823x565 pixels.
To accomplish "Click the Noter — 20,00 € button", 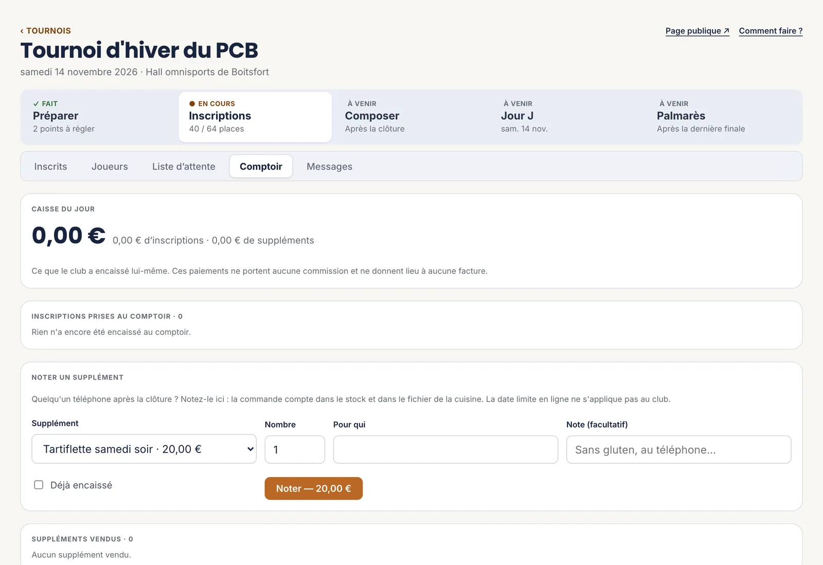I will point(314,488).
